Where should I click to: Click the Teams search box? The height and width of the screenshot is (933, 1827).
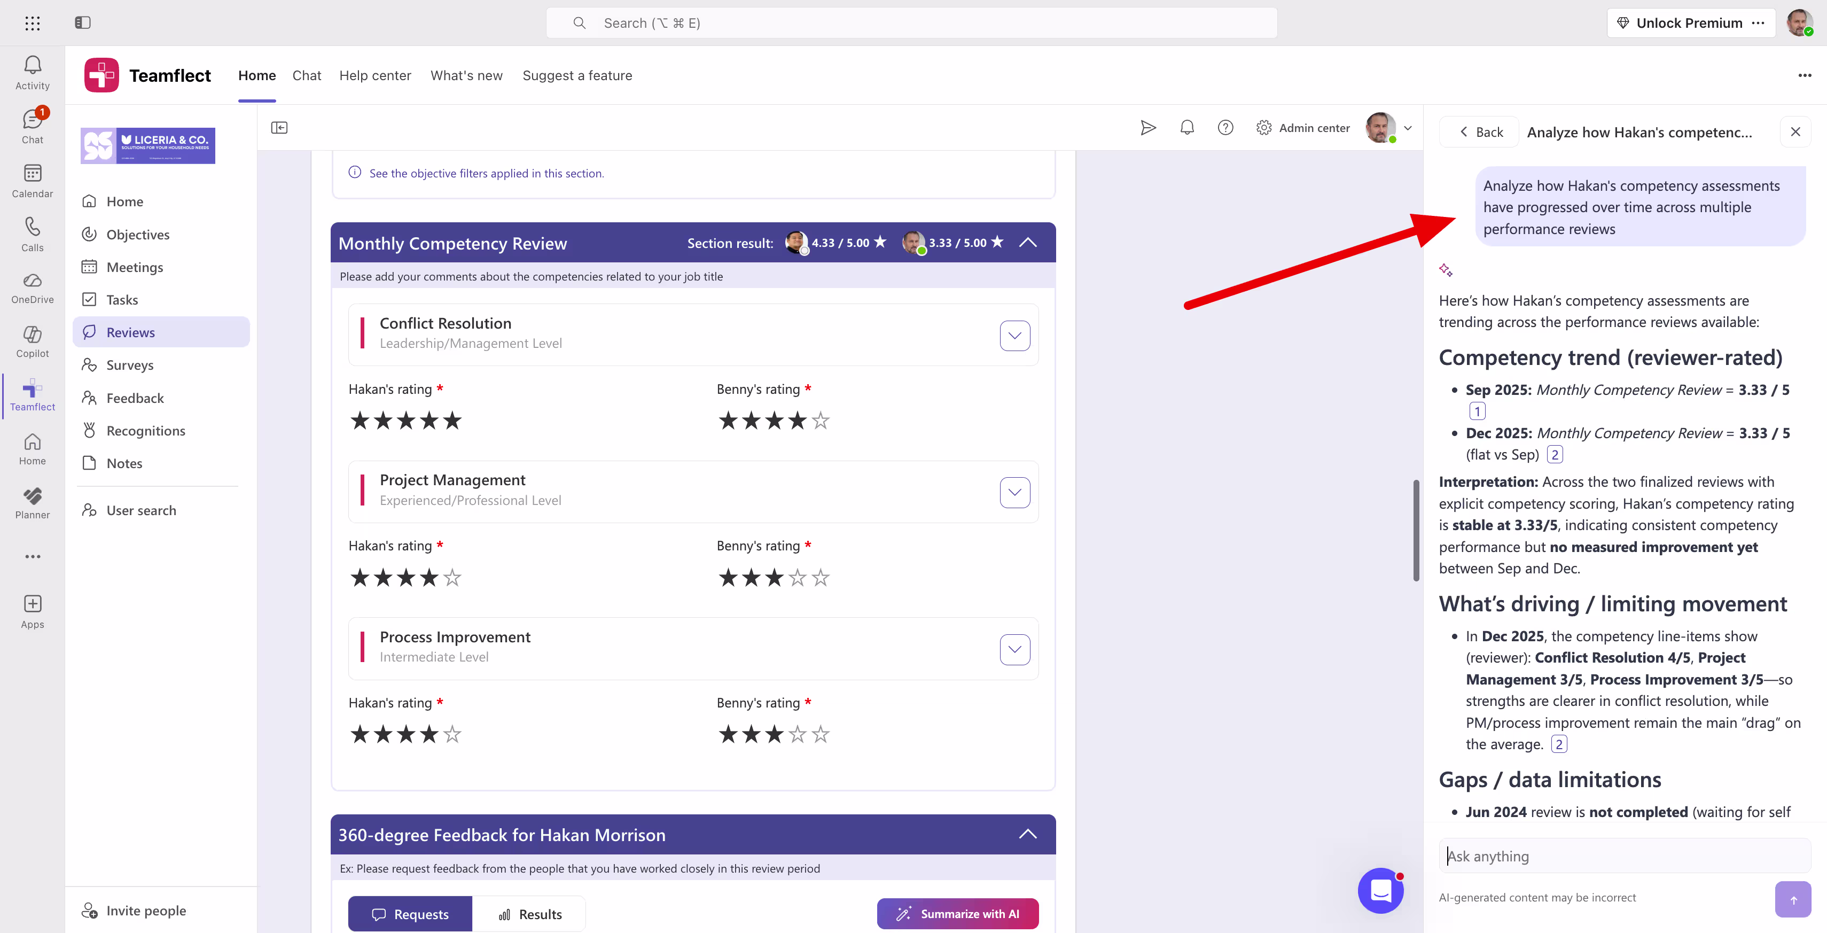911,22
